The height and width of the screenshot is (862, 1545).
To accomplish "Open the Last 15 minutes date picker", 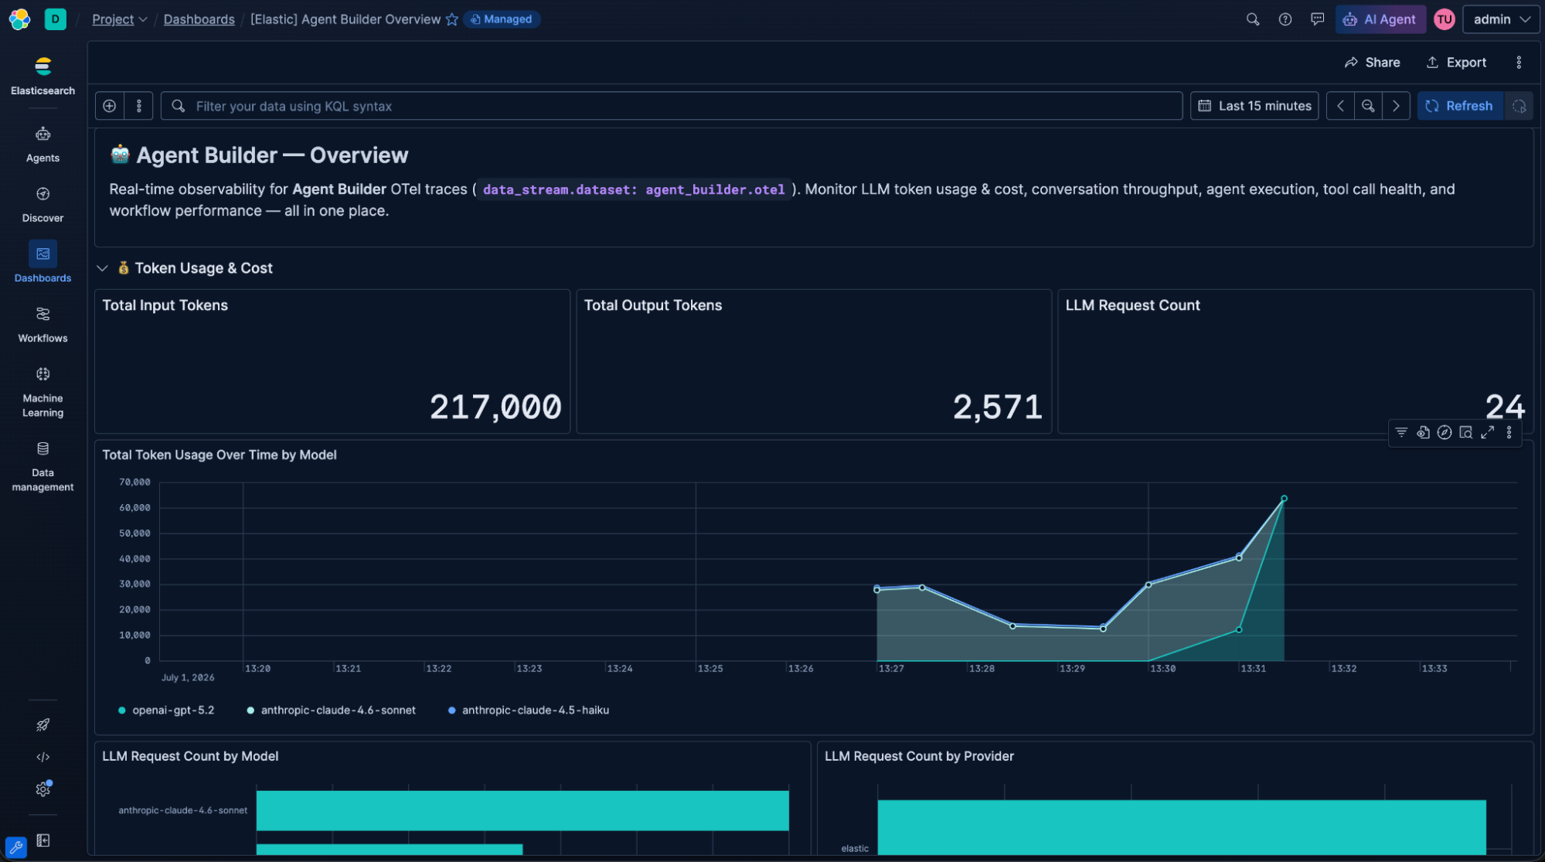I will pos(1254,106).
